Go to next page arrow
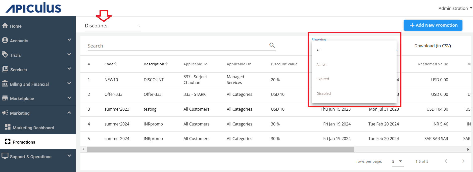This screenshot has width=473, height=172. [463, 161]
